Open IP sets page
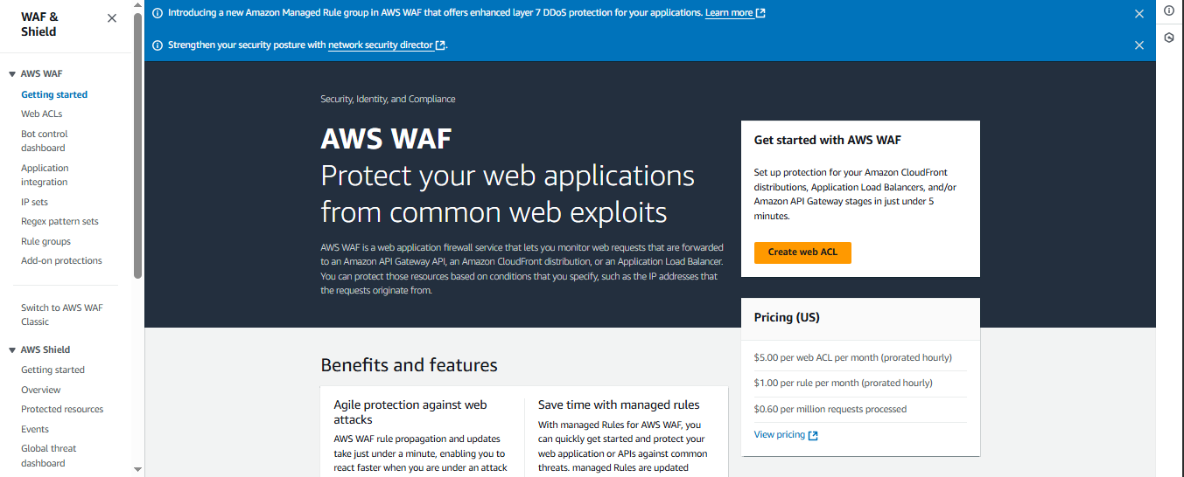This screenshot has width=1184, height=477. click(x=34, y=202)
